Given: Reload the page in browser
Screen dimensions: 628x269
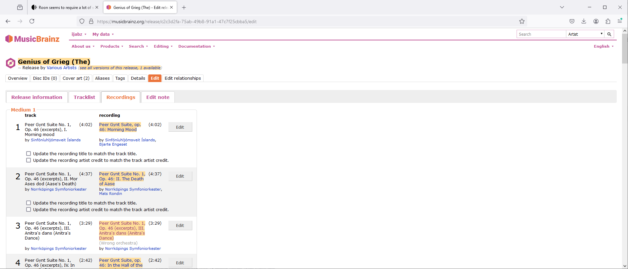Looking at the screenshot, I should (x=32, y=21).
